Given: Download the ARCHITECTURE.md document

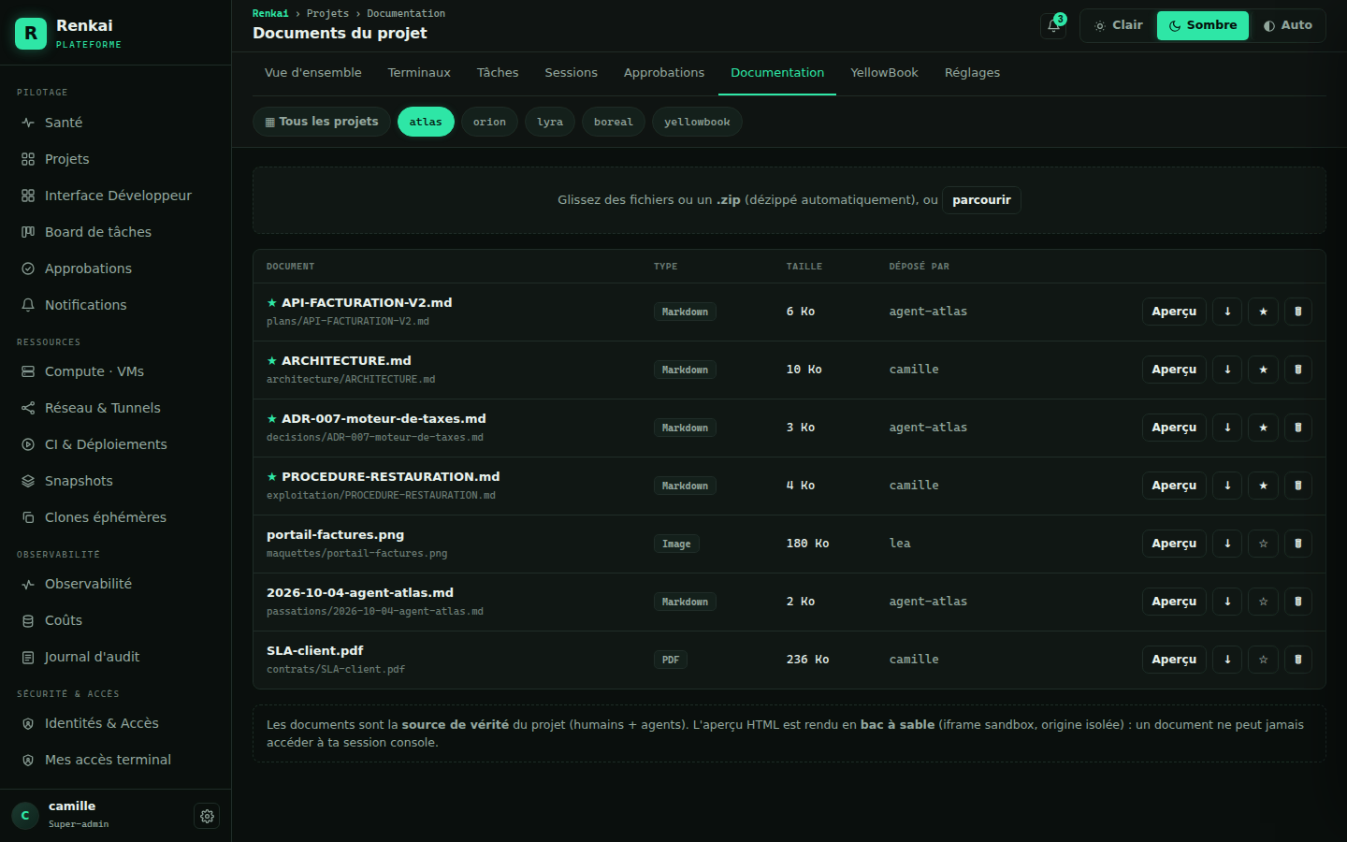Looking at the screenshot, I should [x=1227, y=370].
